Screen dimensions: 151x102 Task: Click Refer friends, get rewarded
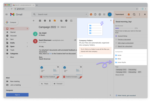tap(126, 95)
